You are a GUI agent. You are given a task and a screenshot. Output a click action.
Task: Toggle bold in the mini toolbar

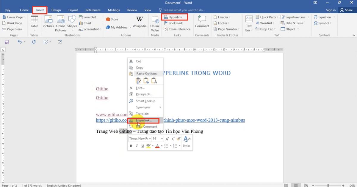(x=131, y=146)
